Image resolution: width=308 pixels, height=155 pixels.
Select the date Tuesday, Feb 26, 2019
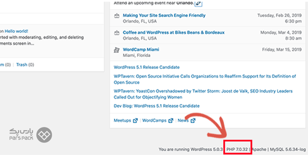(279, 15)
